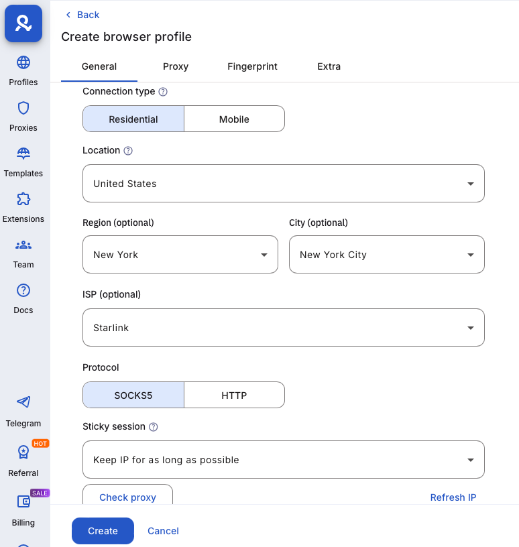
Task: Open the Profiles section in sidebar
Action: tap(23, 70)
